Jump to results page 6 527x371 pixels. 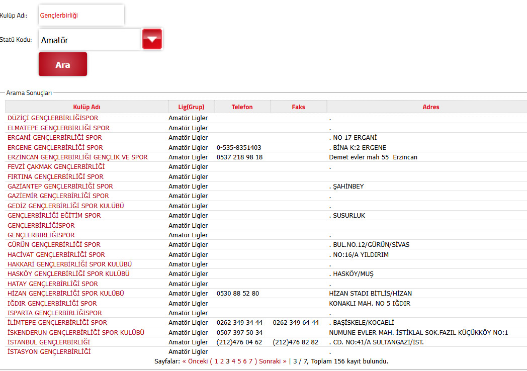tap(245, 361)
